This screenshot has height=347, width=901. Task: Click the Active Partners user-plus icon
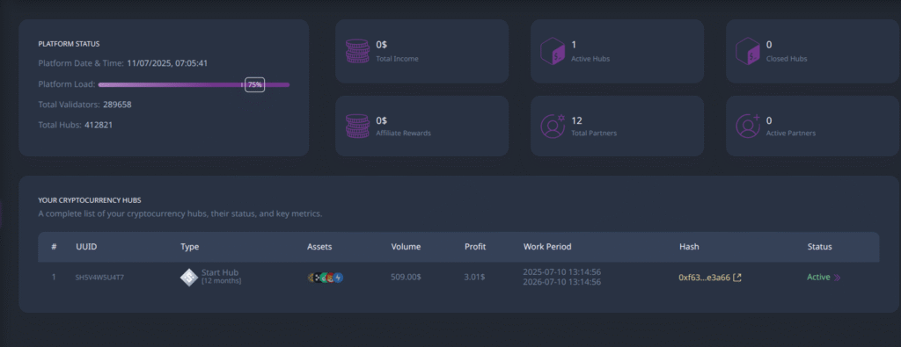pos(748,127)
